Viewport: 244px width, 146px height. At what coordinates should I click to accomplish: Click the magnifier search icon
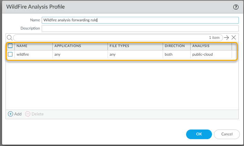click(10, 37)
